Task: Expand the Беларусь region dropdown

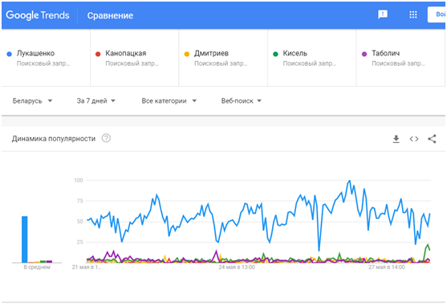Action: [x=32, y=100]
